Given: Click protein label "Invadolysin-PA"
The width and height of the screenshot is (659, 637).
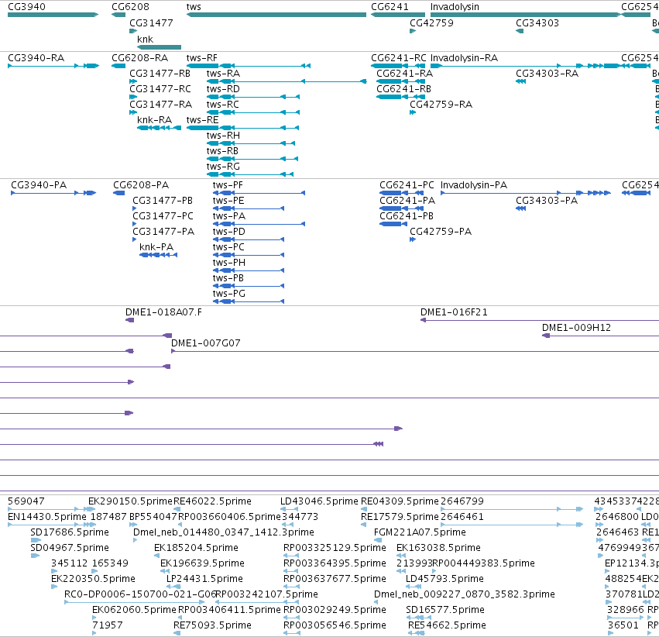Looking at the screenshot, I should click(474, 185).
